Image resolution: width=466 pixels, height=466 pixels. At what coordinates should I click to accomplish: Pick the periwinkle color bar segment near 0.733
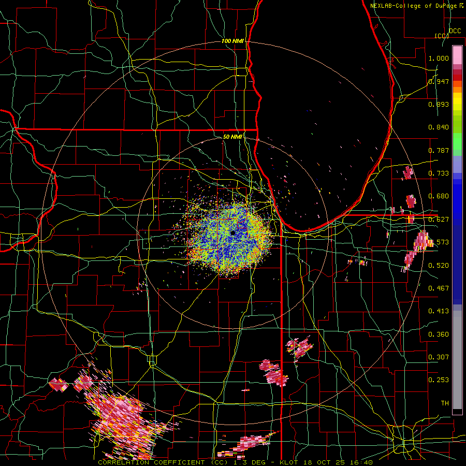point(457,165)
